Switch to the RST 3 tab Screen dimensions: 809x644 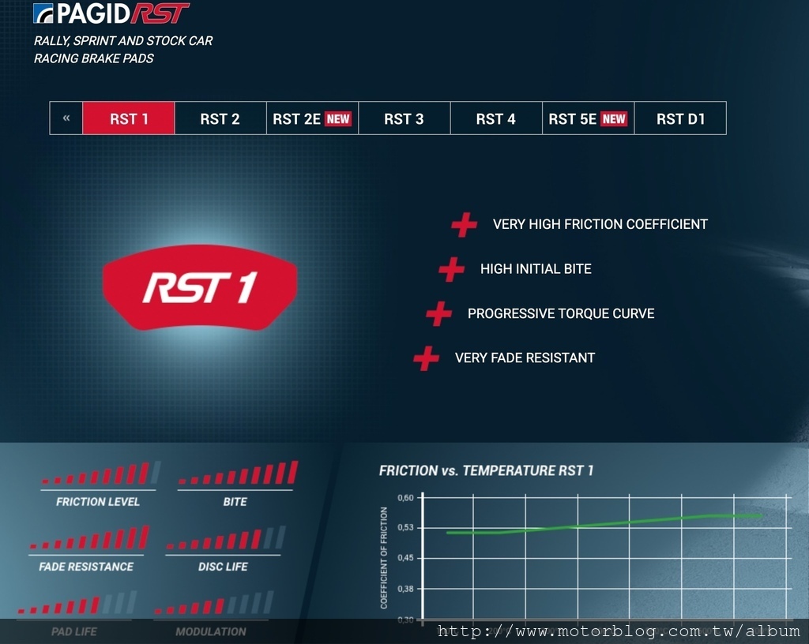click(x=404, y=118)
